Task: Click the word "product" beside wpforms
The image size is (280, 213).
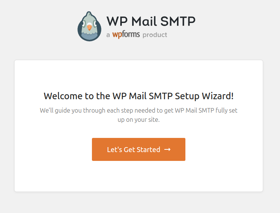Action: (155, 35)
